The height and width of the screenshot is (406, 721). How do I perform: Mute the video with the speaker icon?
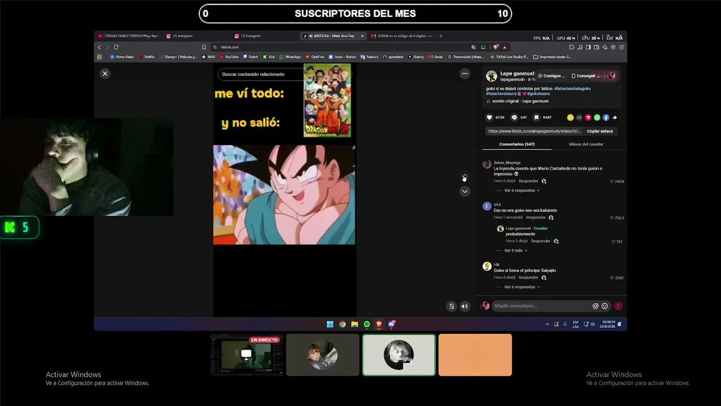[x=465, y=306]
